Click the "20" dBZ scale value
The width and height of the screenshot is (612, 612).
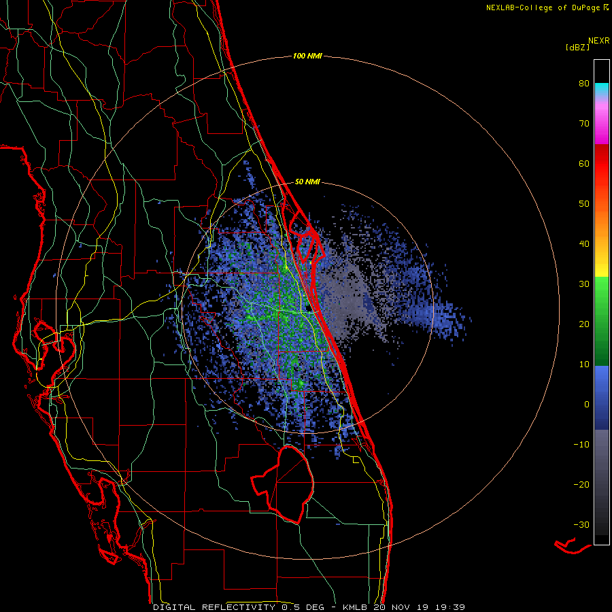(x=584, y=324)
